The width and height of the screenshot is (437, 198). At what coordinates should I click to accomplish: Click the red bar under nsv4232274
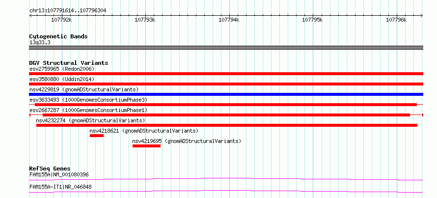pos(226,125)
